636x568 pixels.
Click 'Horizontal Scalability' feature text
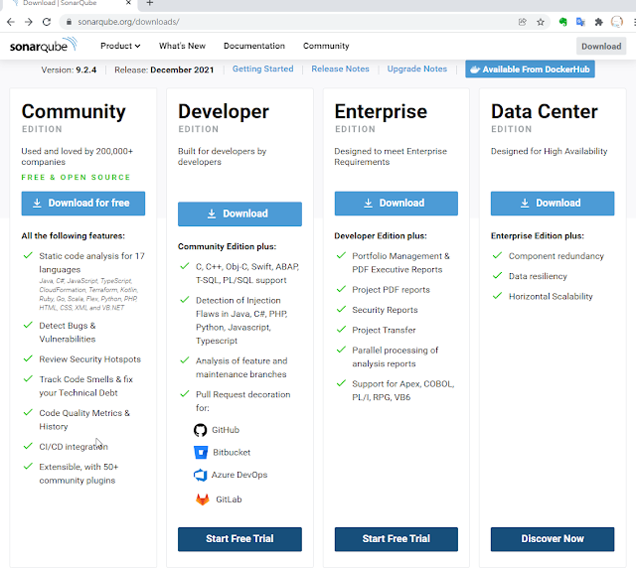pos(551,296)
